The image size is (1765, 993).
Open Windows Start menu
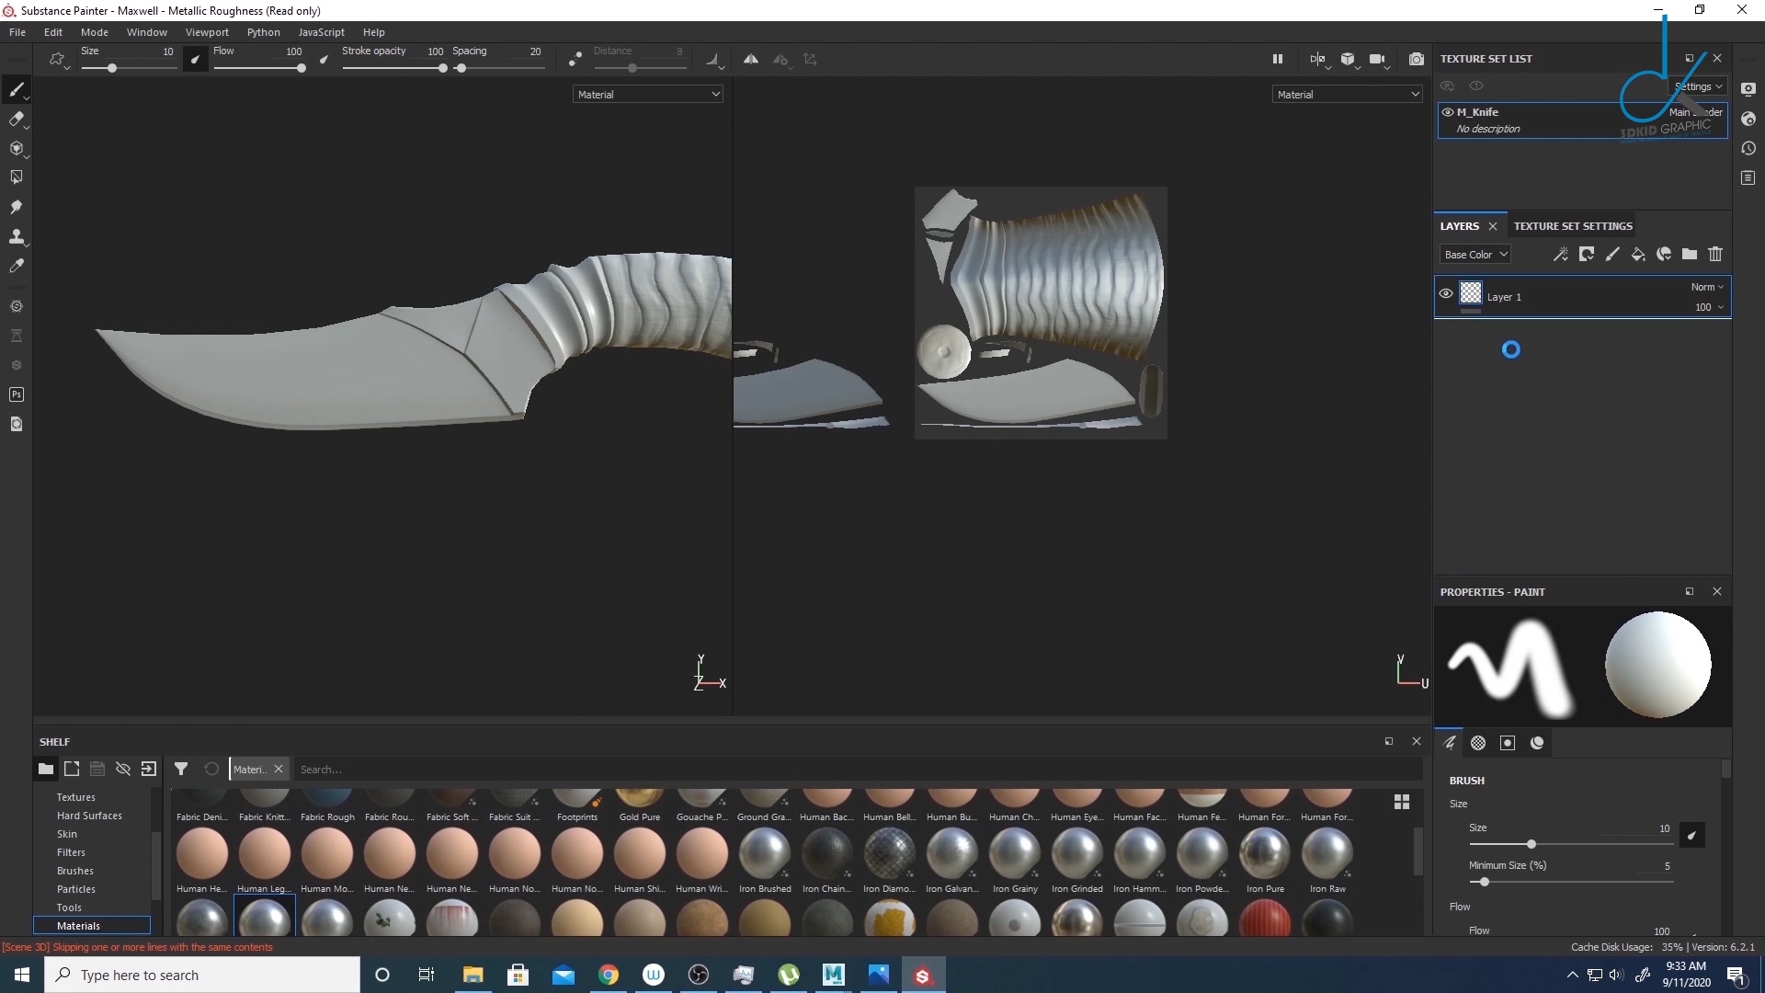pyautogui.click(x=22, y=975)
